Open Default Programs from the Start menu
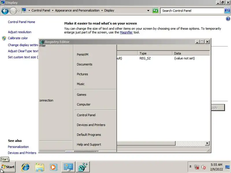The height and width of the screenshot is (173, 231). (89, 135)
